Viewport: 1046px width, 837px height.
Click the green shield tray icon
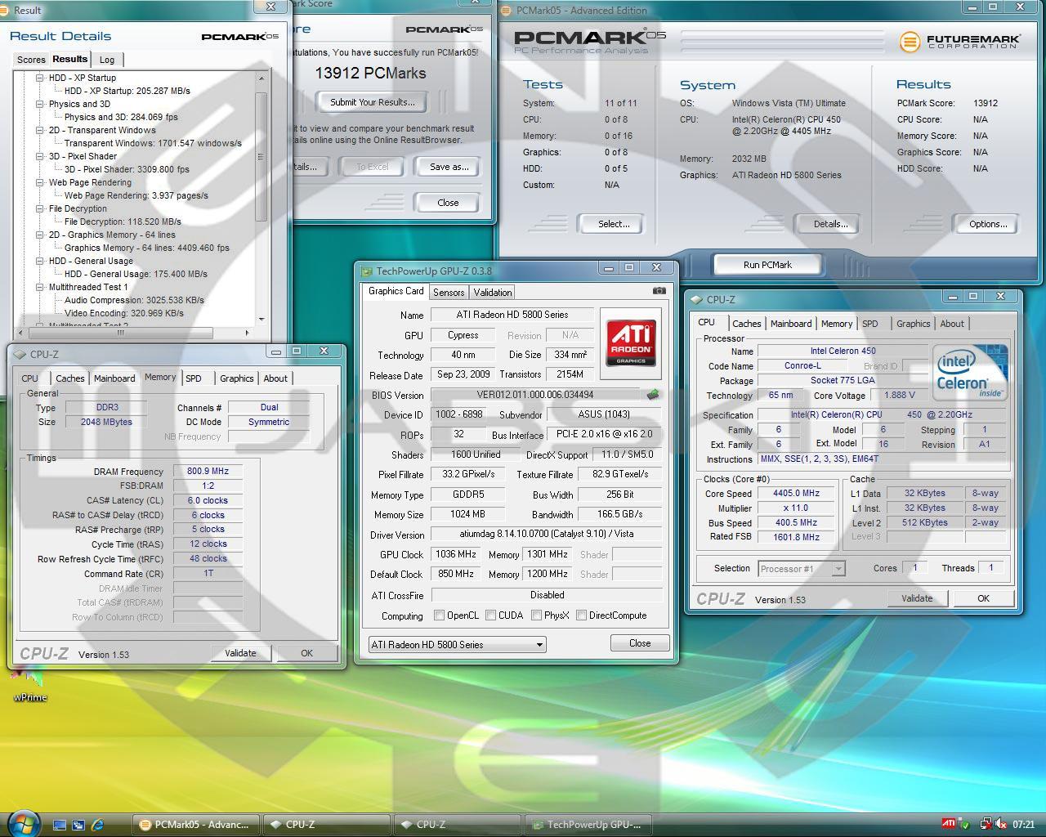965,825
